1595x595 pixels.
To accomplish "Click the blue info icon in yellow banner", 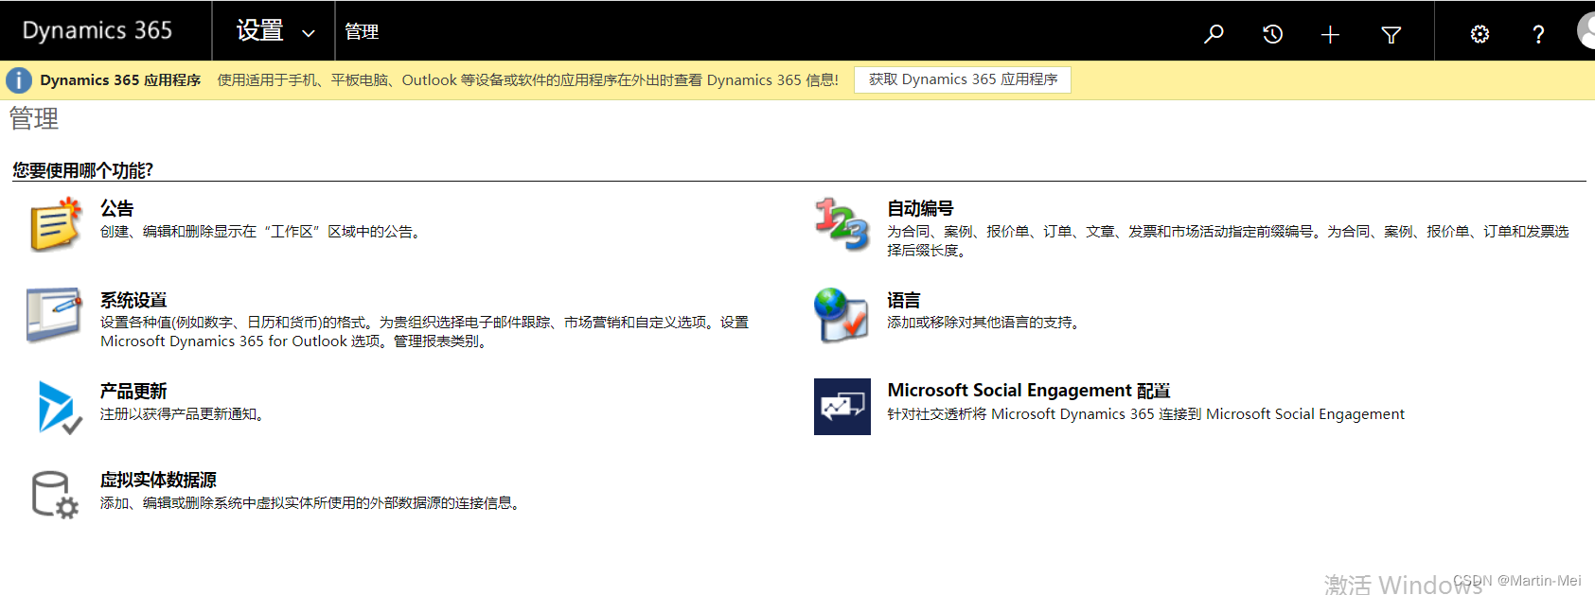I will click(19, 80).
